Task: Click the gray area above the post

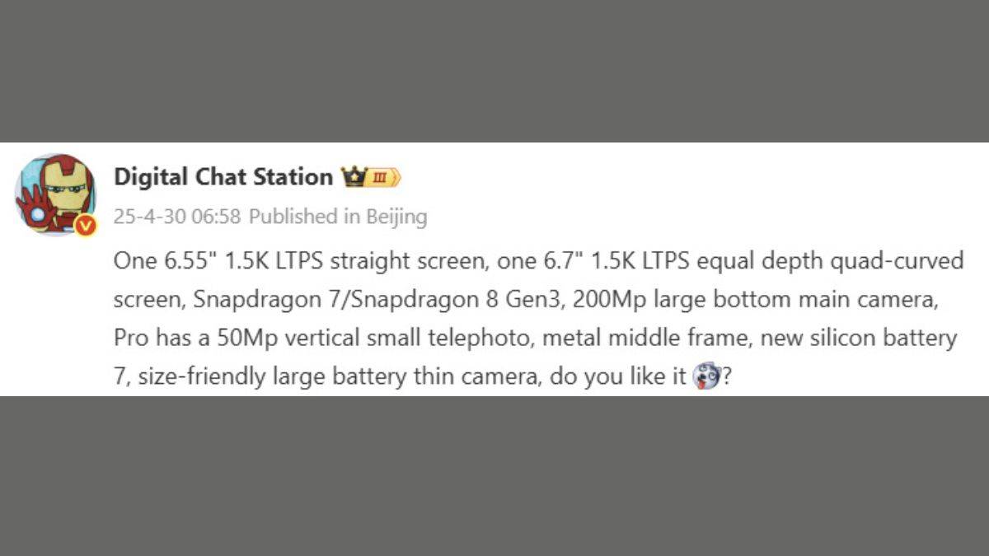Action: point(494,71)
